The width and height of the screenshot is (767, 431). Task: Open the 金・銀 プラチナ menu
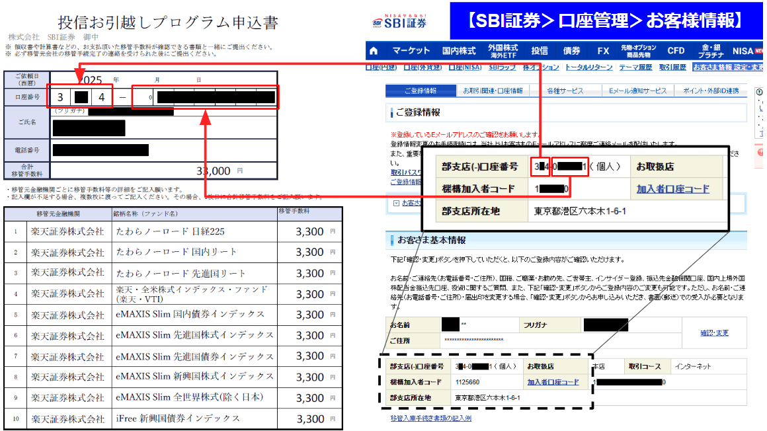tap(711, 51)
